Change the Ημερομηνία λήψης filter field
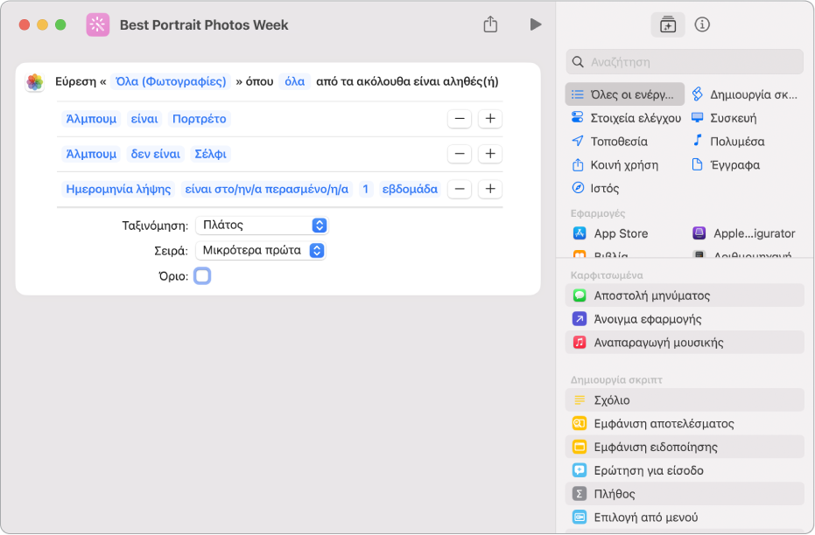This screenshot has height=535, width=815. [118, 189]
